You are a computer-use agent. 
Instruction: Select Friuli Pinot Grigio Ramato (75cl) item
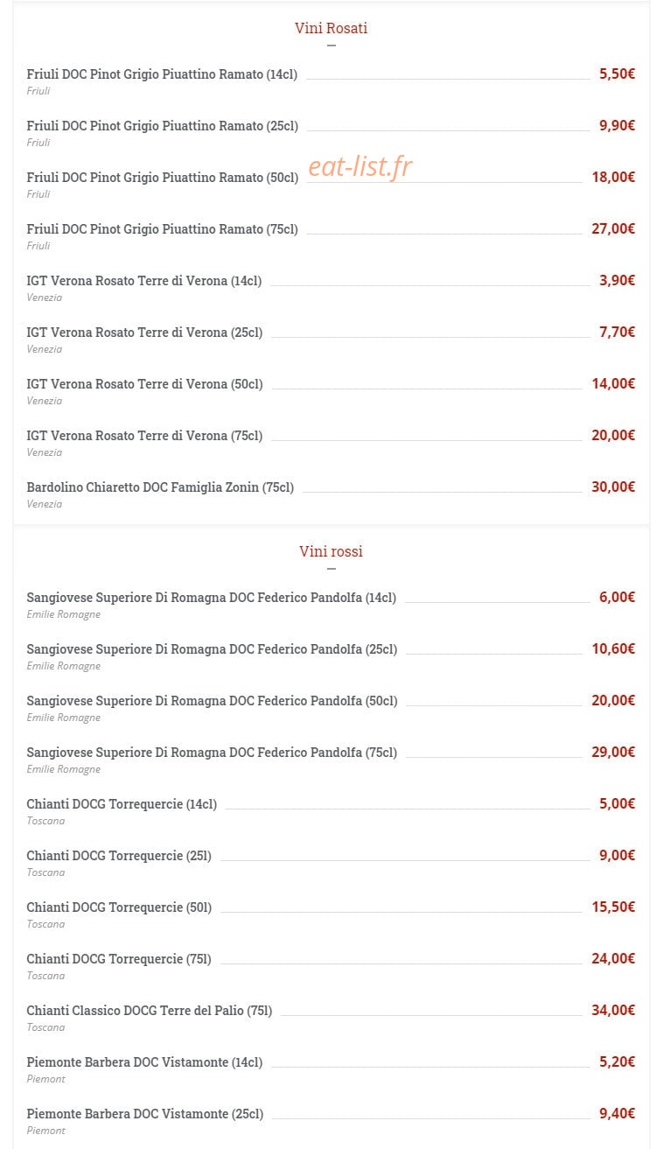pyautogui.click(x=162, y=229)
